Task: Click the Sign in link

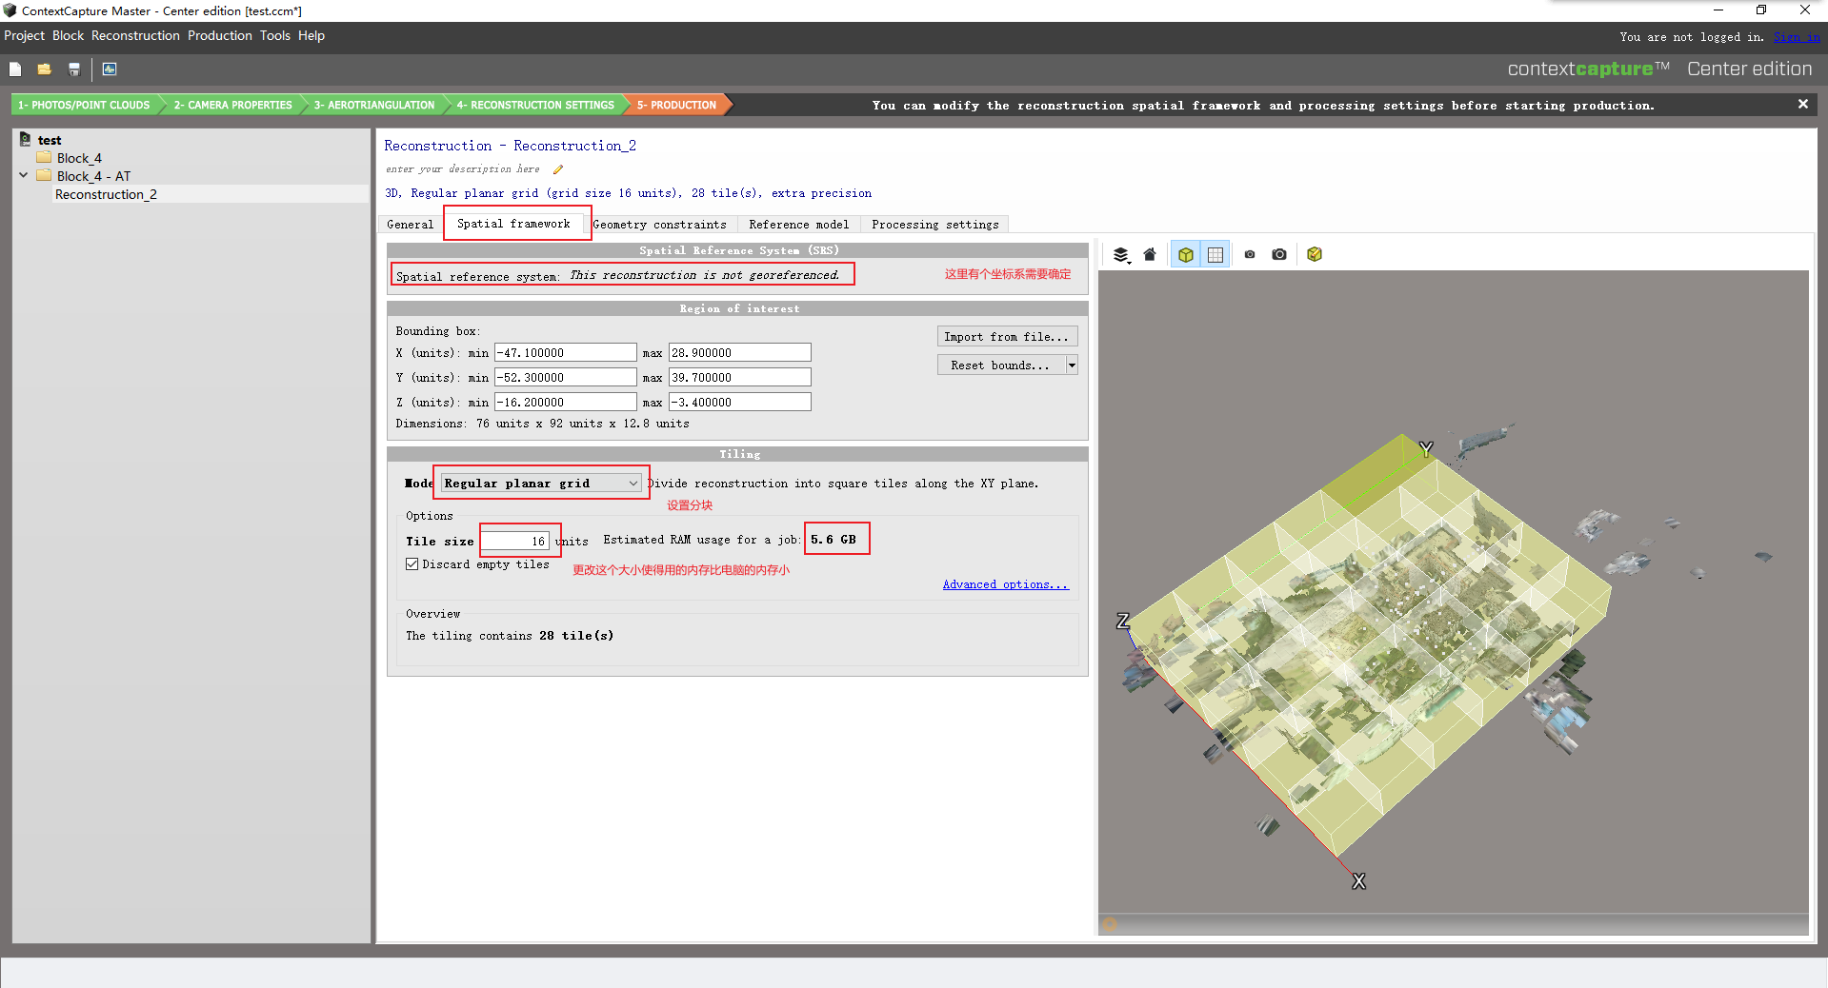Action: pyautogui.click(x=1797, y=37)
